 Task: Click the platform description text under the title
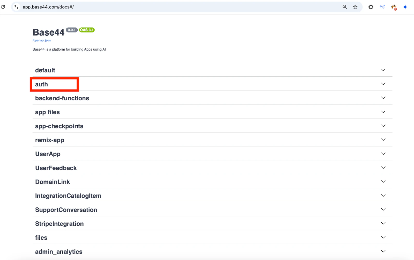pos(69,49)
